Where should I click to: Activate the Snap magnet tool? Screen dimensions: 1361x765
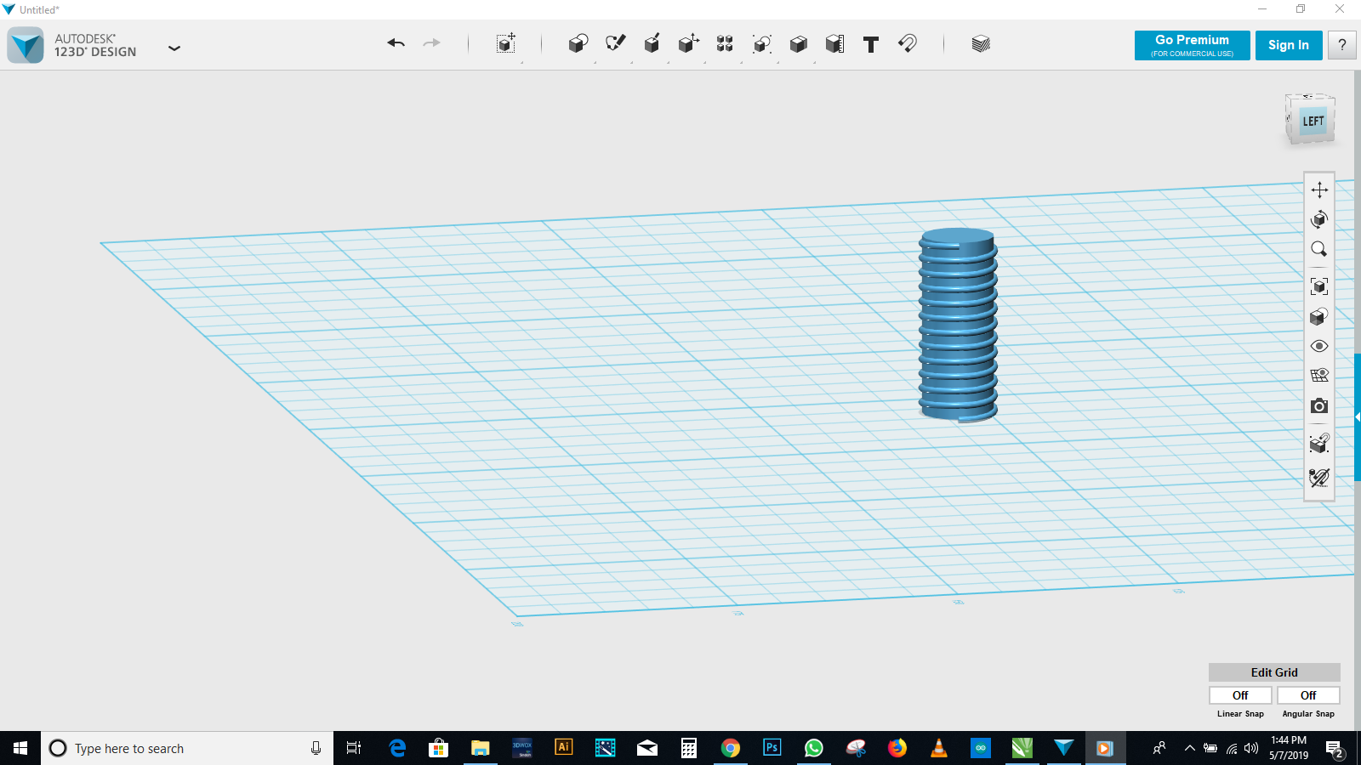coord(908,43)
